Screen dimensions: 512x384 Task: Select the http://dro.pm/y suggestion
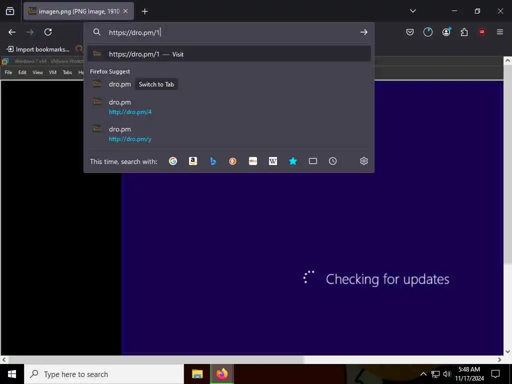[x=229, y=134]
